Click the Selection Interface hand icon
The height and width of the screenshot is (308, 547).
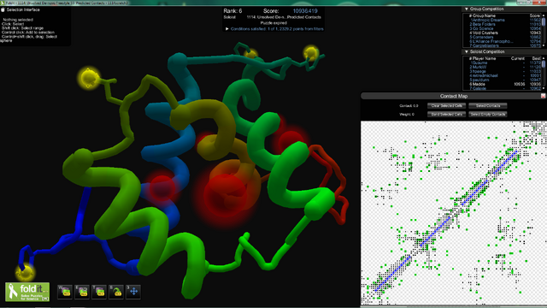(3, 9)
